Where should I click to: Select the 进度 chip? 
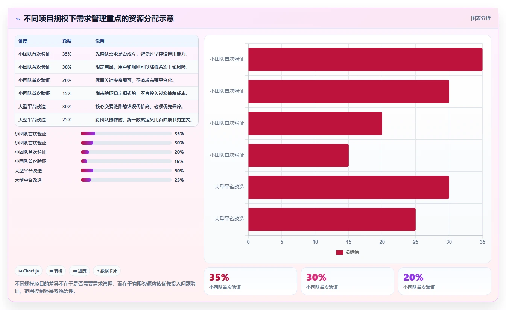tap(79, 271)
